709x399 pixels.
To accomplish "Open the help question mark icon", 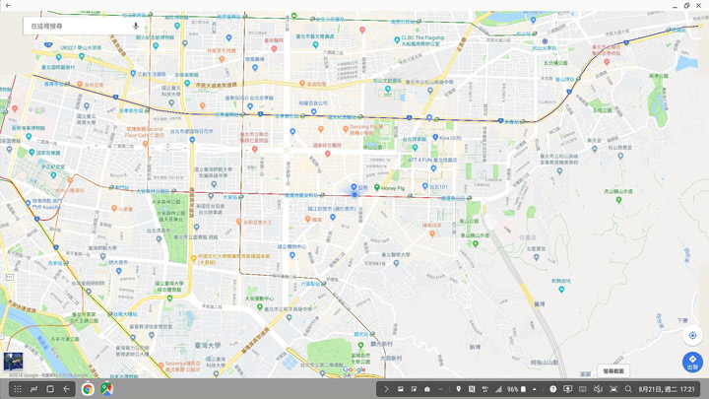I will coord(552,389).
